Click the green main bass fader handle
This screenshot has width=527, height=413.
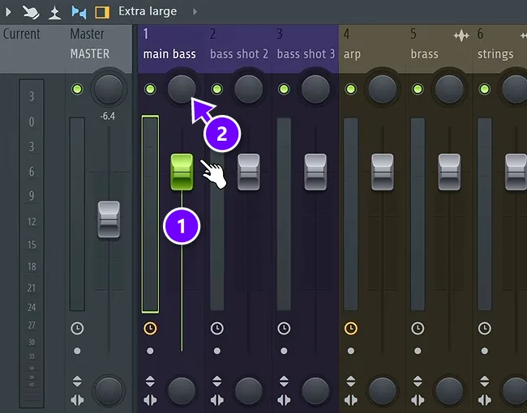click(x=182, y=172)
